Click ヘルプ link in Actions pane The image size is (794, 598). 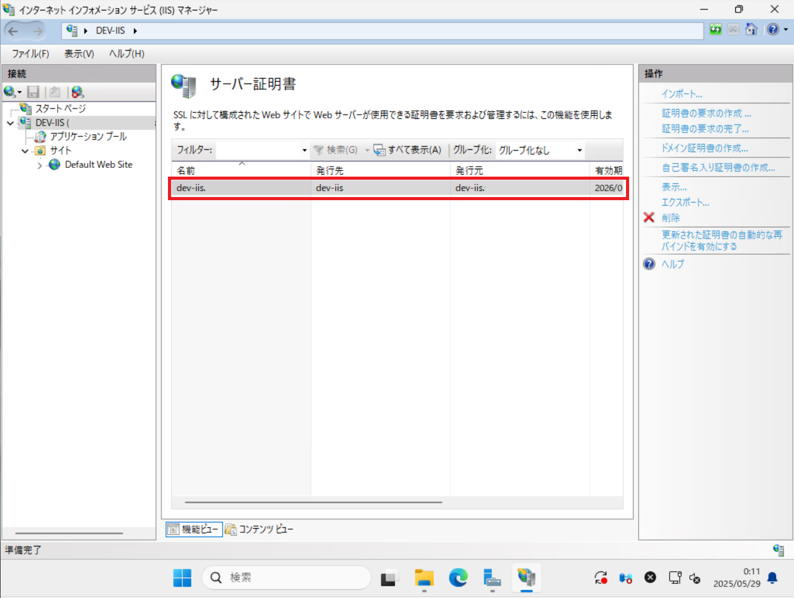[673, 264]
